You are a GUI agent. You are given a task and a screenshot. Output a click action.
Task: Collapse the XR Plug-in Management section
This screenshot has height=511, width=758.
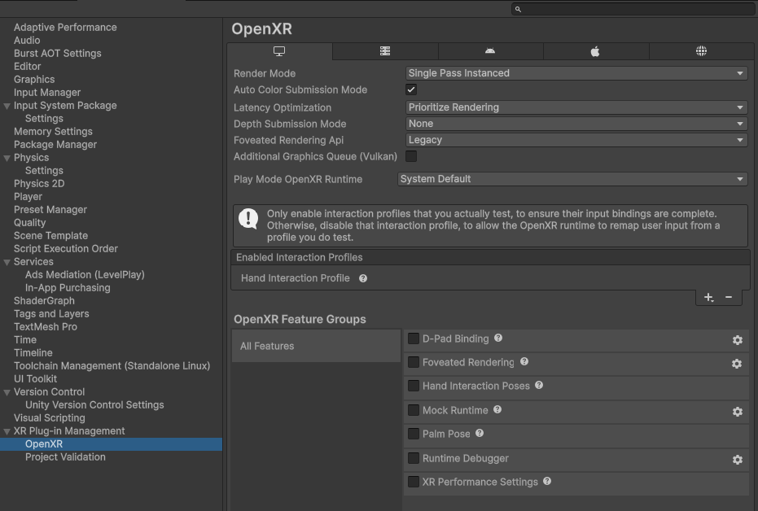[7, 432]
